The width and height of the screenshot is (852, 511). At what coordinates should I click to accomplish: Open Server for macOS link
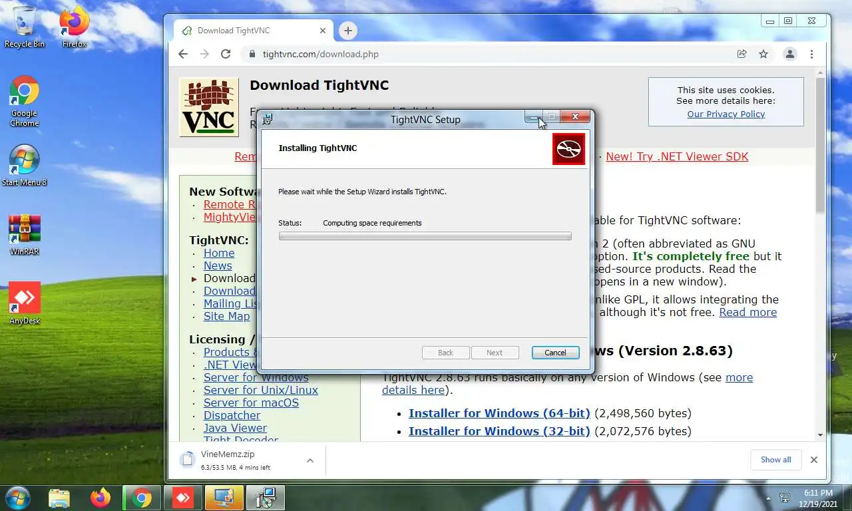pyautogui.click(x=251, y=403)
